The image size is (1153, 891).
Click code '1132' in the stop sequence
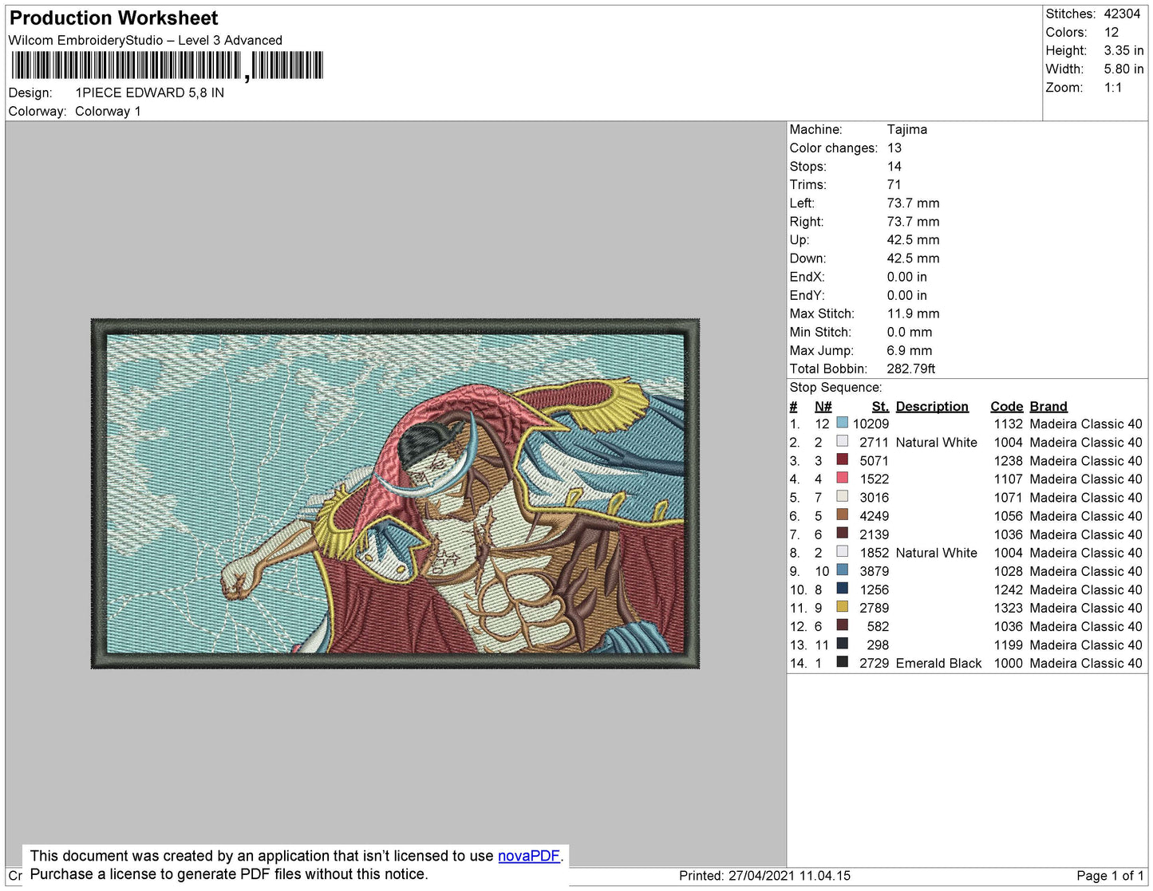[1009, 424]
